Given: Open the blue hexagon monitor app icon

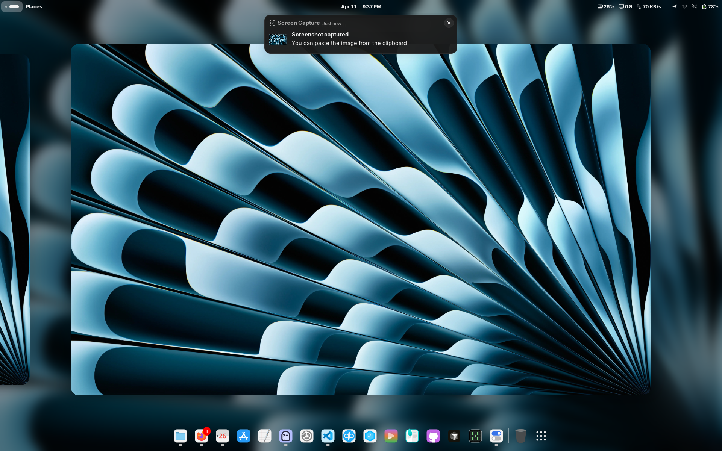Looking at the screenshot, I should 370,436.
